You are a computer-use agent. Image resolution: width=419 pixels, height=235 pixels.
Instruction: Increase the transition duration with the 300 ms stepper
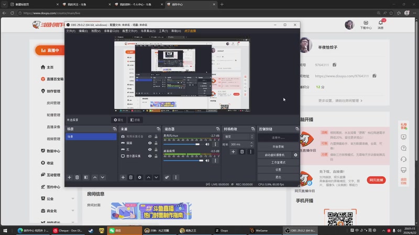coord(251,143)
